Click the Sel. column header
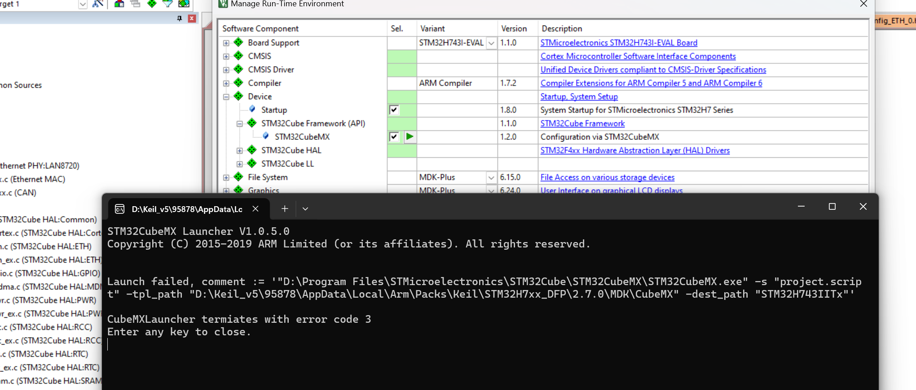 402,28
